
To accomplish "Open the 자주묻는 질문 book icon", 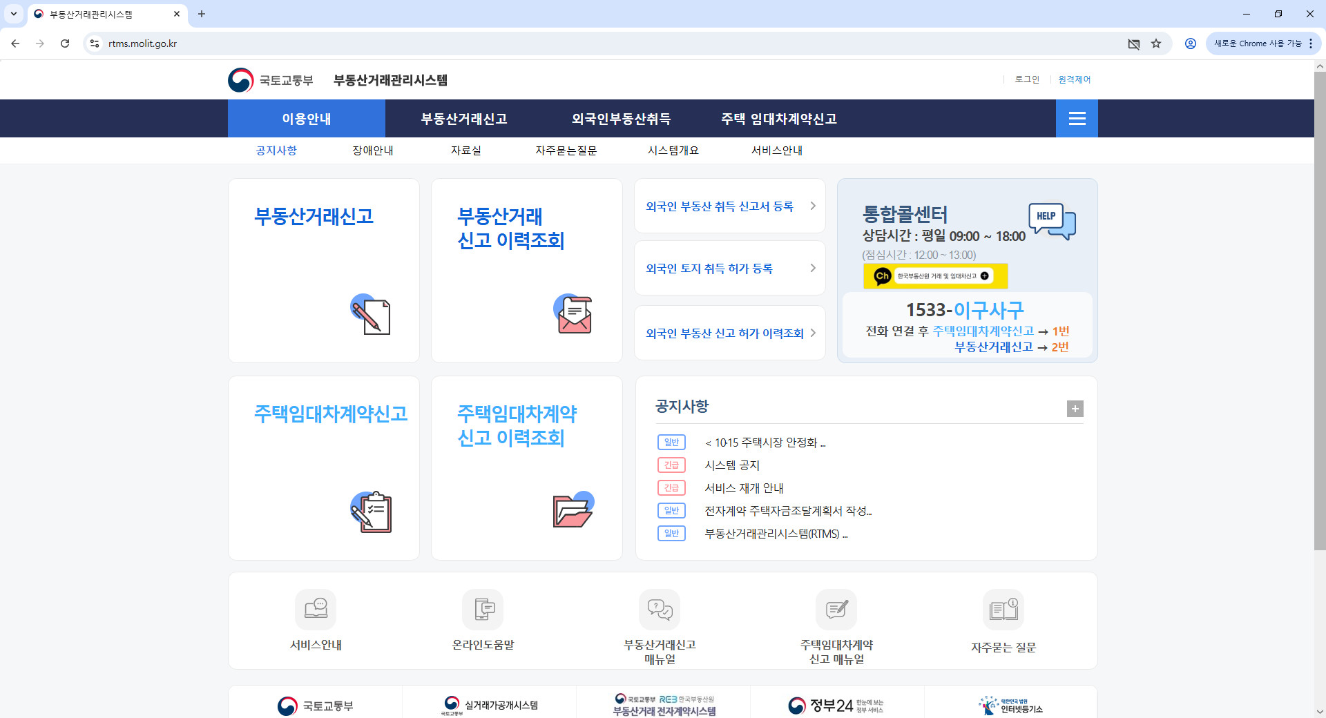I will click(x=1003, y=609).
